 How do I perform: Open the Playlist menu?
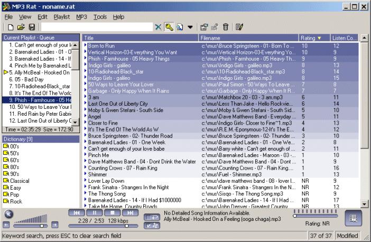click(x=61, y=17)
